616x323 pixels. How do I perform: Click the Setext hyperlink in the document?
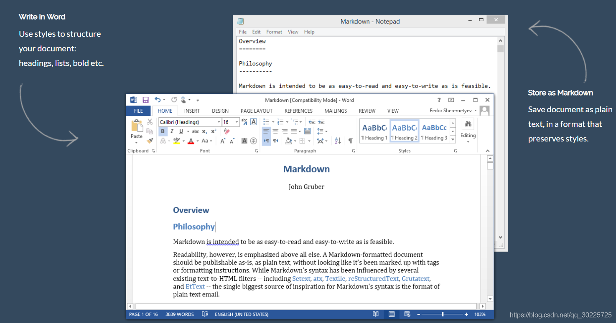pos(301,278)
